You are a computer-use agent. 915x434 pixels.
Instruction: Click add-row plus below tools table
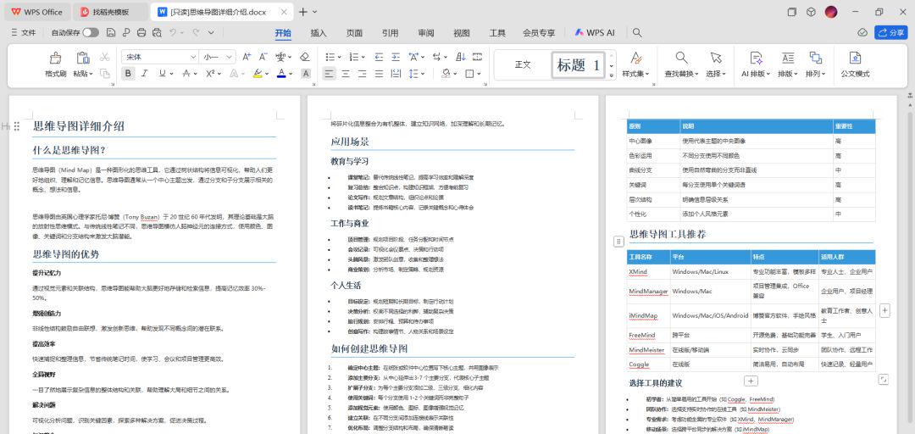click(751, 381)
